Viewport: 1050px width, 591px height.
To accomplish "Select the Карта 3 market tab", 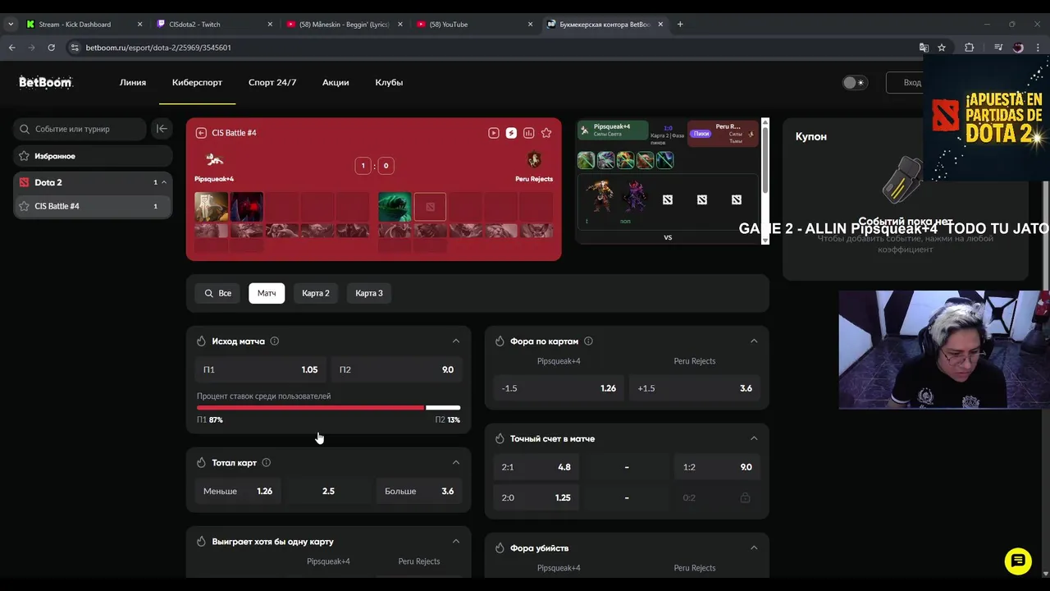I will pos(369,293).
